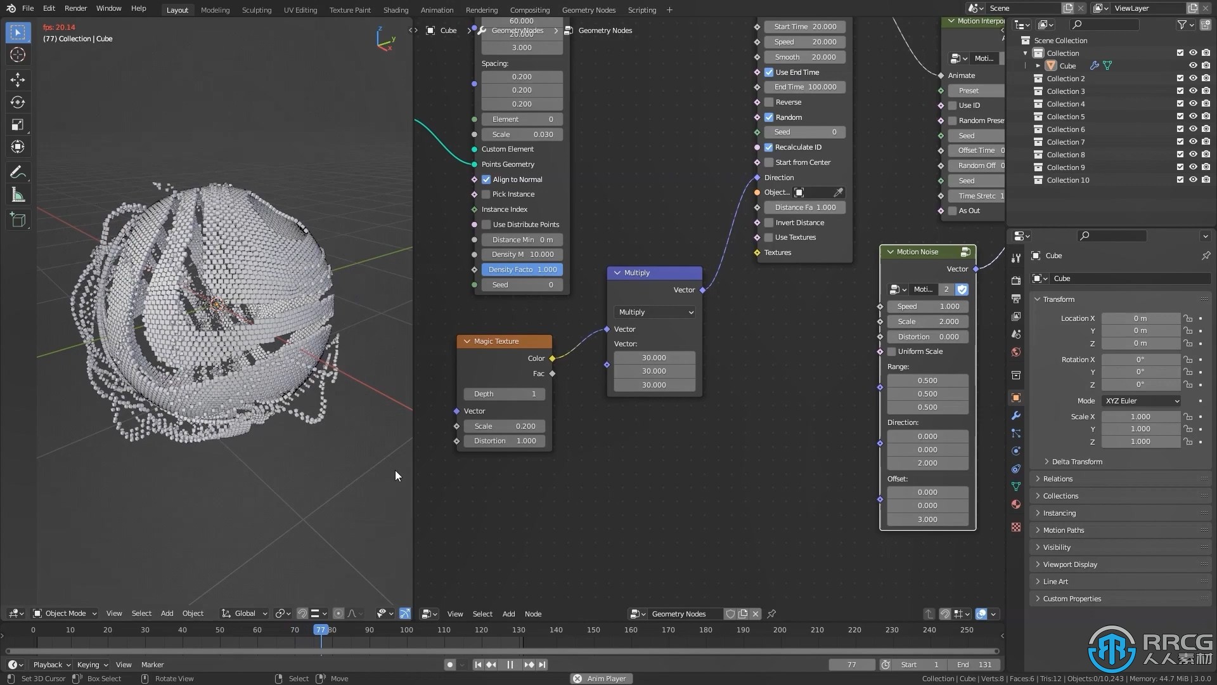1217x685 pixels.
Task: Enable the Reverse checkbox
Action: point(769,102)
